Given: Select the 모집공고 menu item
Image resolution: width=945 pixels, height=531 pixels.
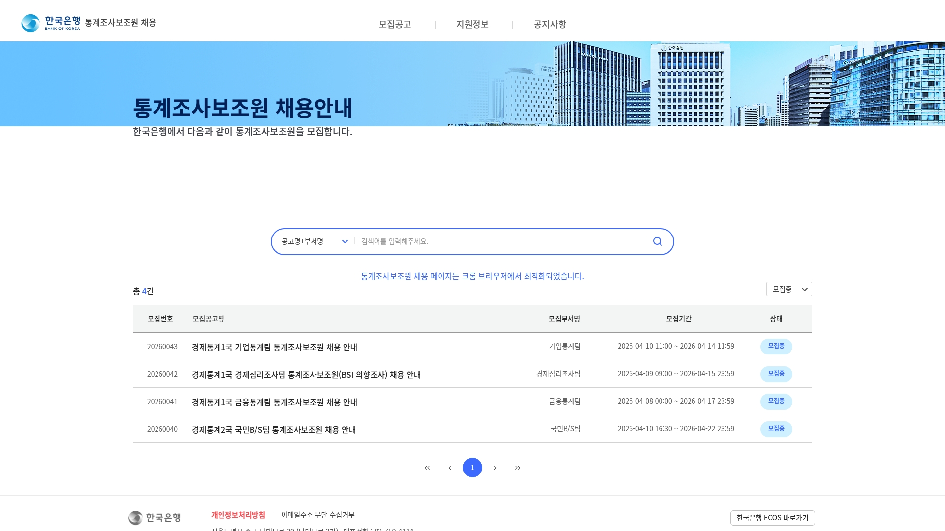Looking at the screenshot, I should (394, 24).
